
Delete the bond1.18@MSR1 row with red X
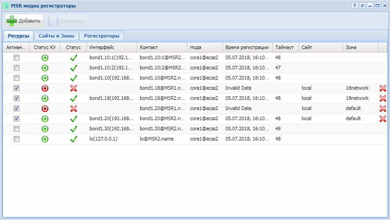coord(382,88)
